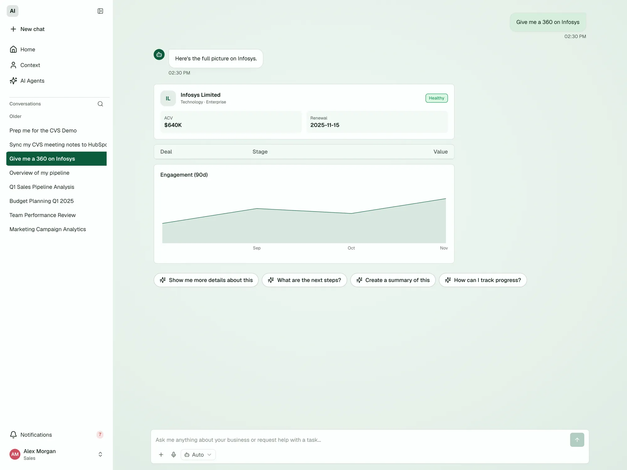Screen dimensions: 627x470
Task: Click the ACV $640K card
Action: tap(231, 122)
